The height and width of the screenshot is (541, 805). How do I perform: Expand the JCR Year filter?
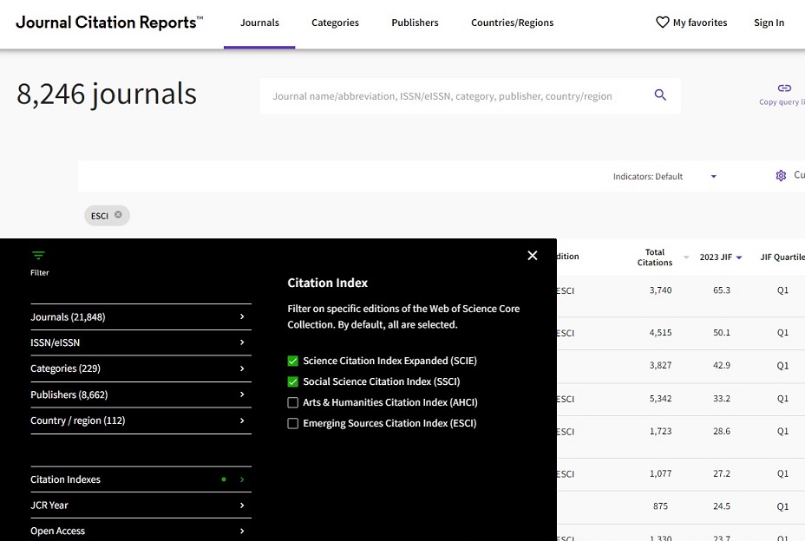tap(141, 505)
